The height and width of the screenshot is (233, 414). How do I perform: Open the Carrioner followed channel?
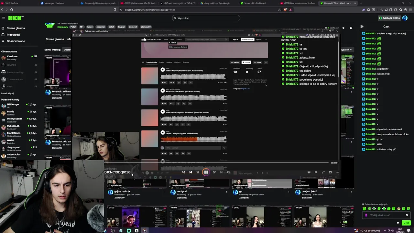coord(19,58)
